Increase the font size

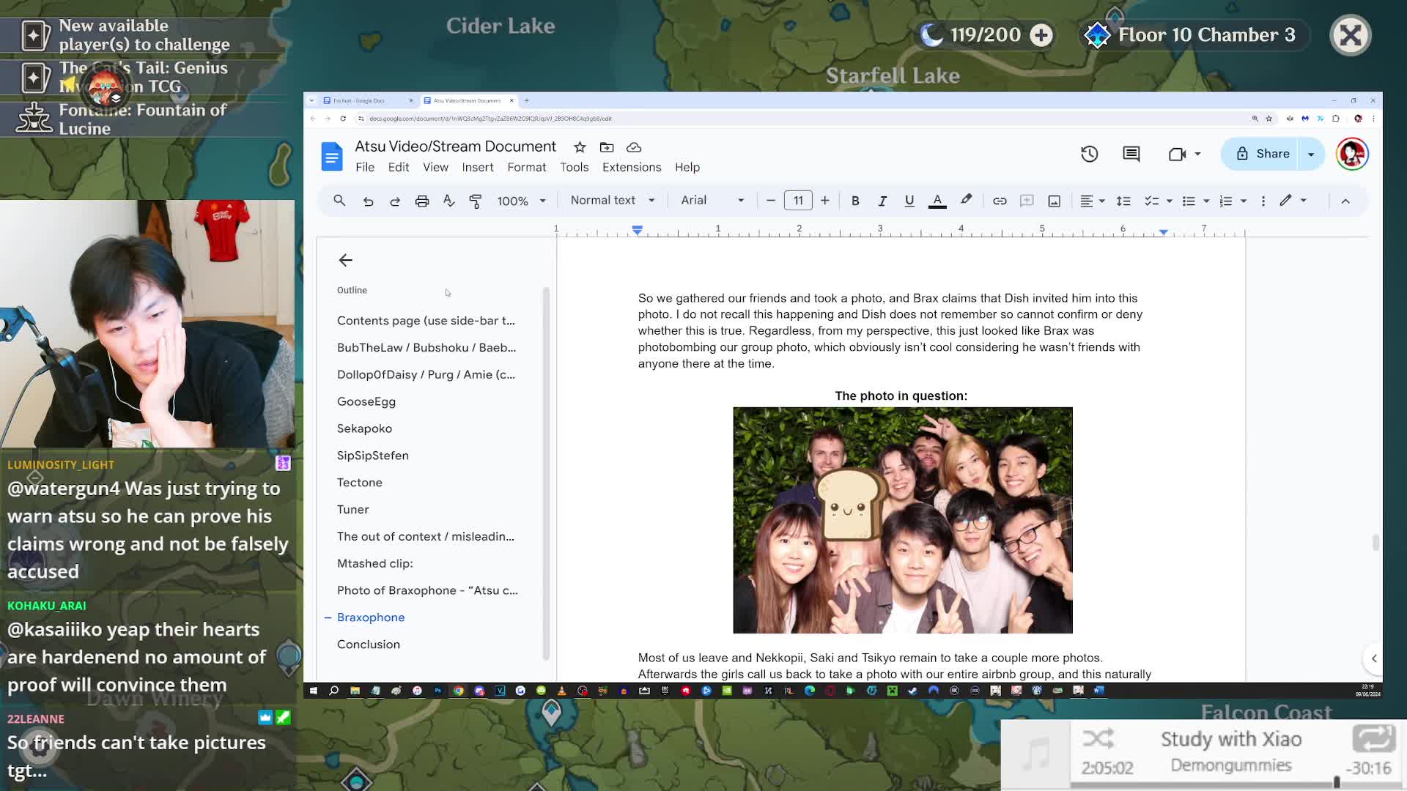pyautogui.click(x=825, y=201)
